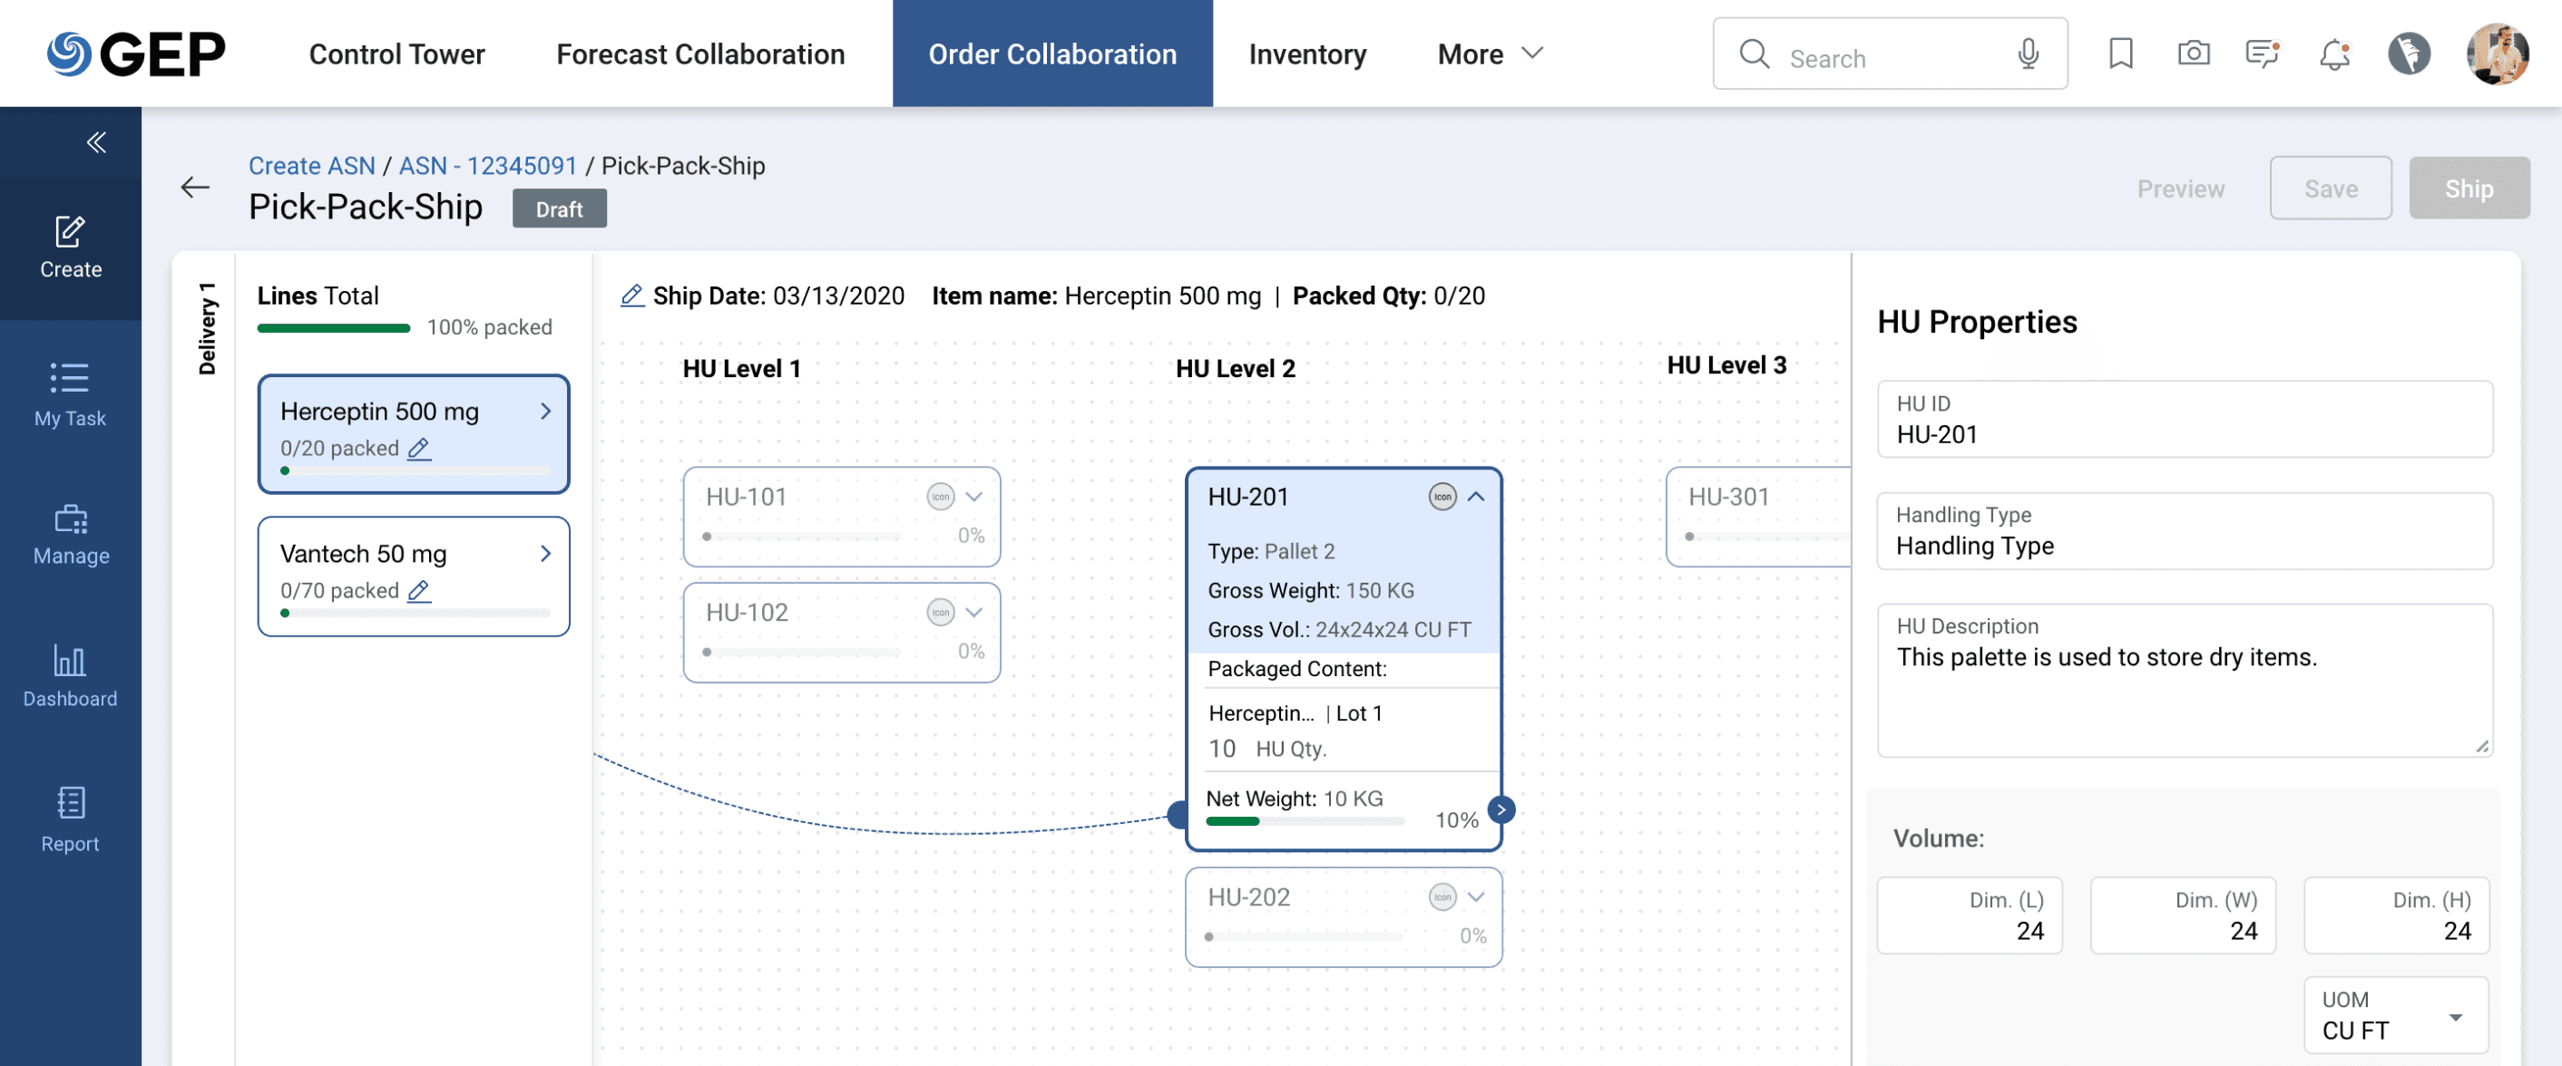Click the HU ID input field
Image resolution: width=2562 pixels, height=1066 pixels.
(2184, 420)
